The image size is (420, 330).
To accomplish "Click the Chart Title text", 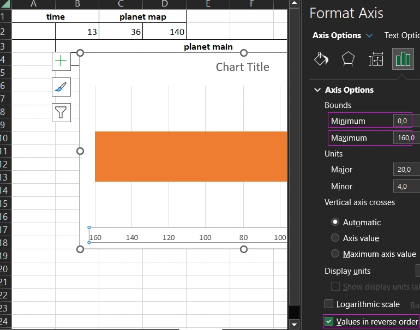I will point(242,67).
